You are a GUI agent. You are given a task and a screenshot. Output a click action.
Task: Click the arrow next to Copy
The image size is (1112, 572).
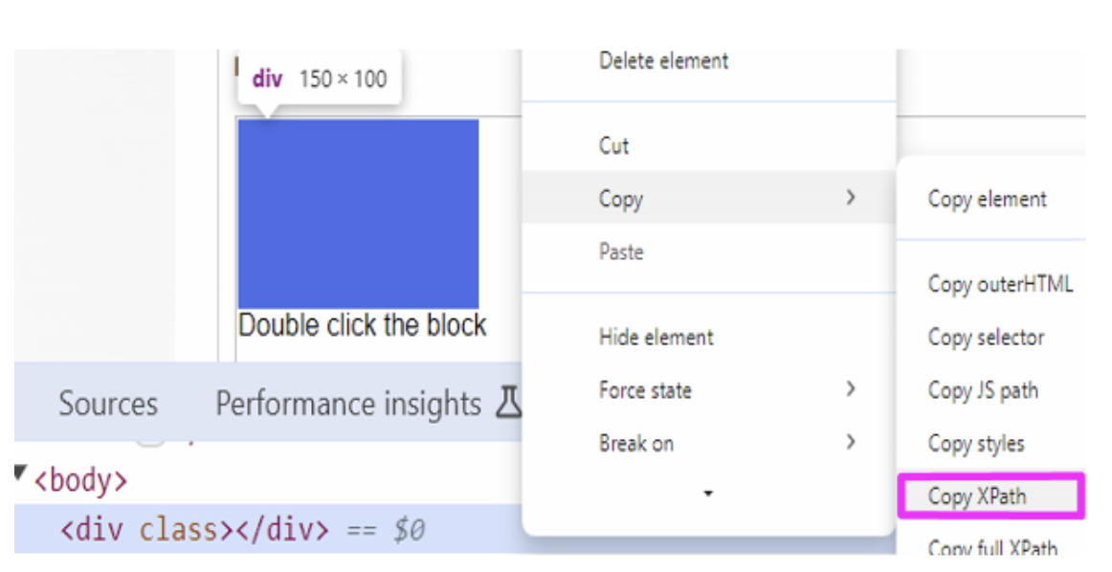[x=850, y=198]
